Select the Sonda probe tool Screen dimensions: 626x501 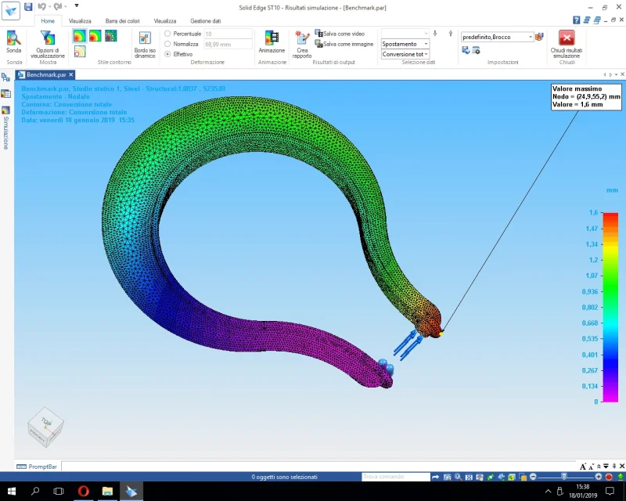pos(13,41)
